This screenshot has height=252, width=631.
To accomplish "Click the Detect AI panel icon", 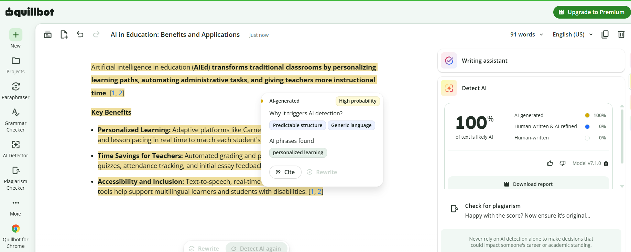I will 449,88.
